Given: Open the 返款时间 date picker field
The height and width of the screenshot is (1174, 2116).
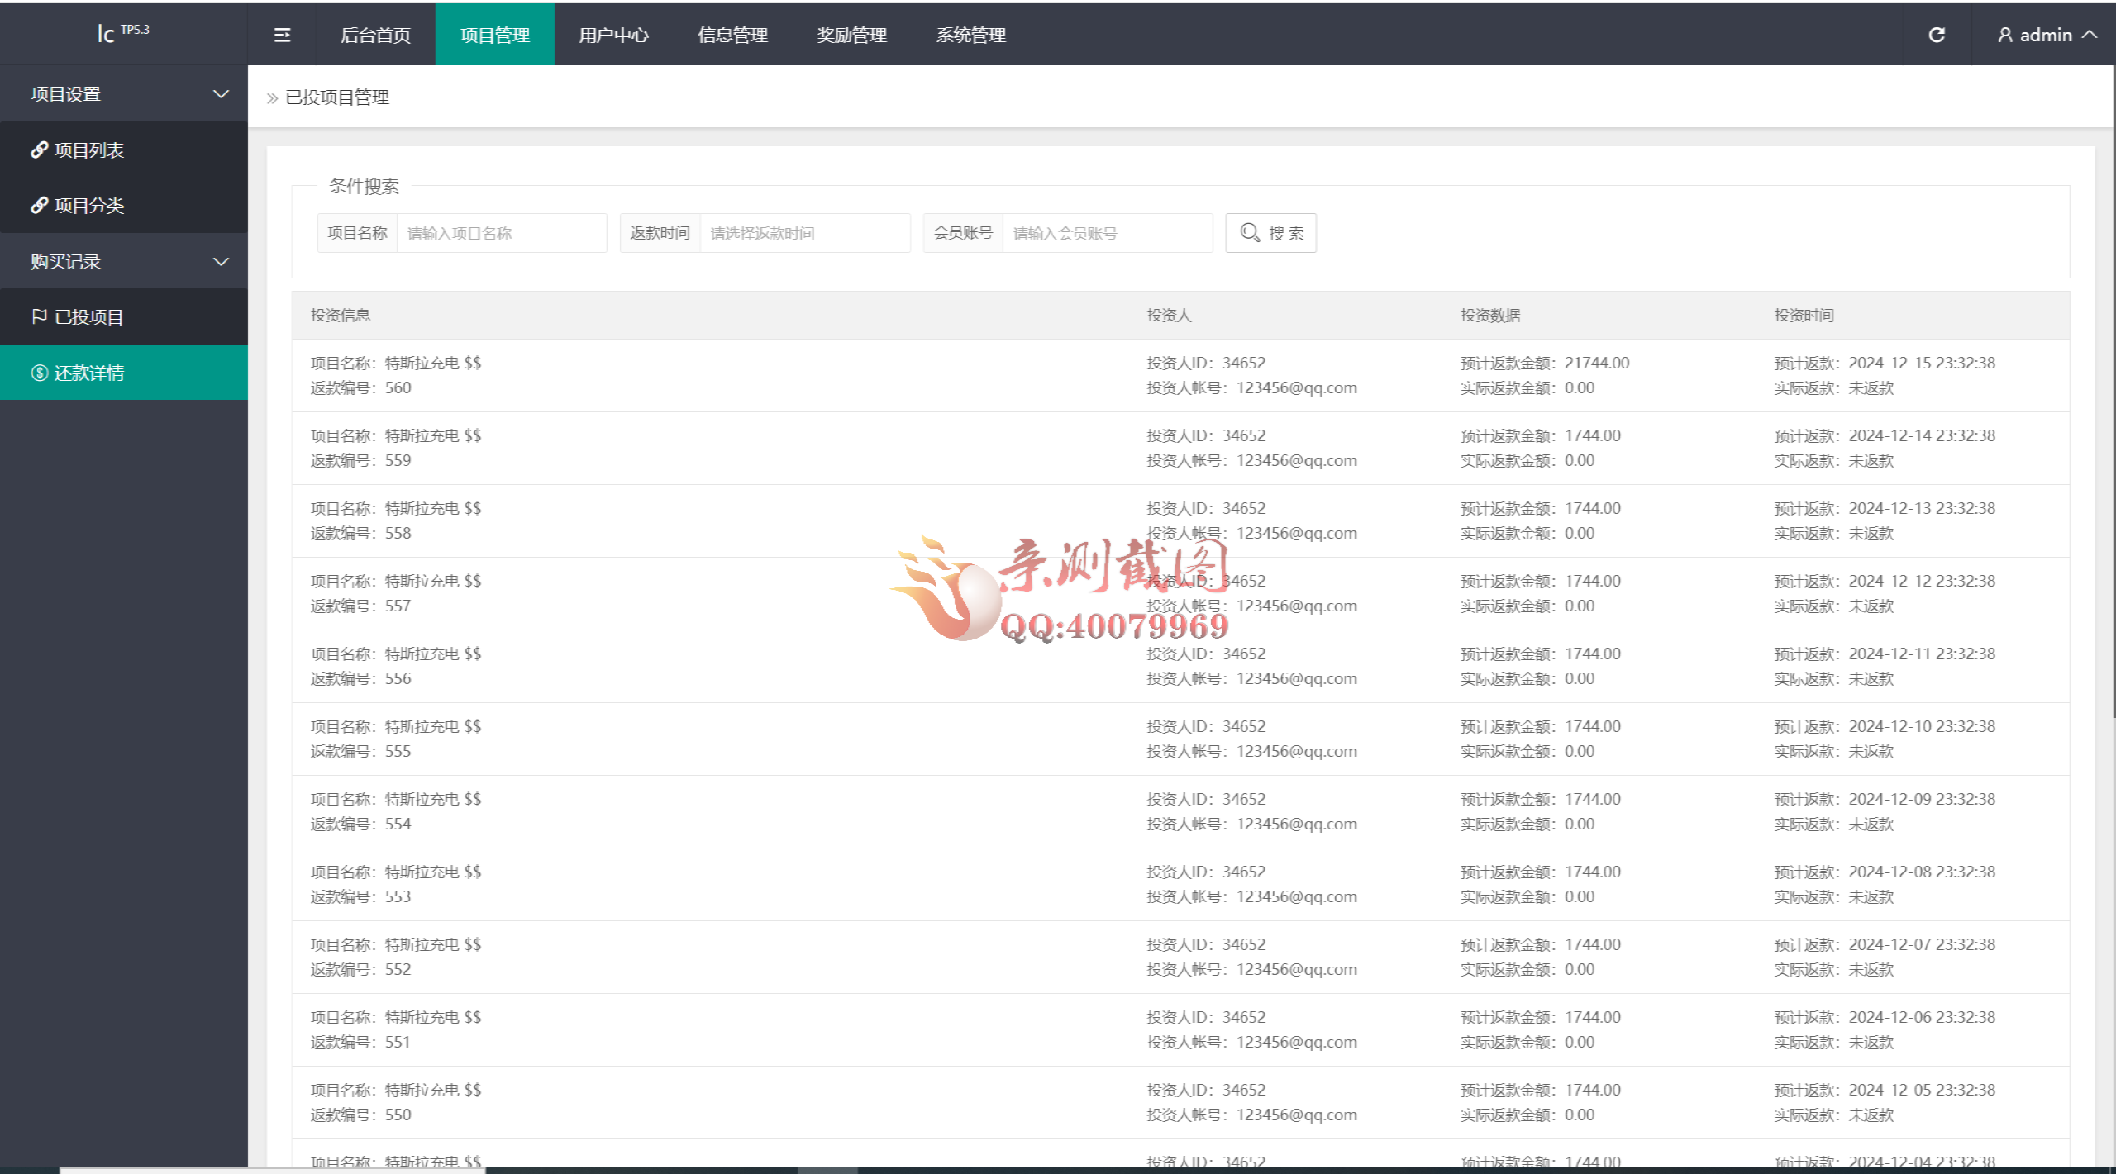Looking at the screenshot, I should point(803,233).
